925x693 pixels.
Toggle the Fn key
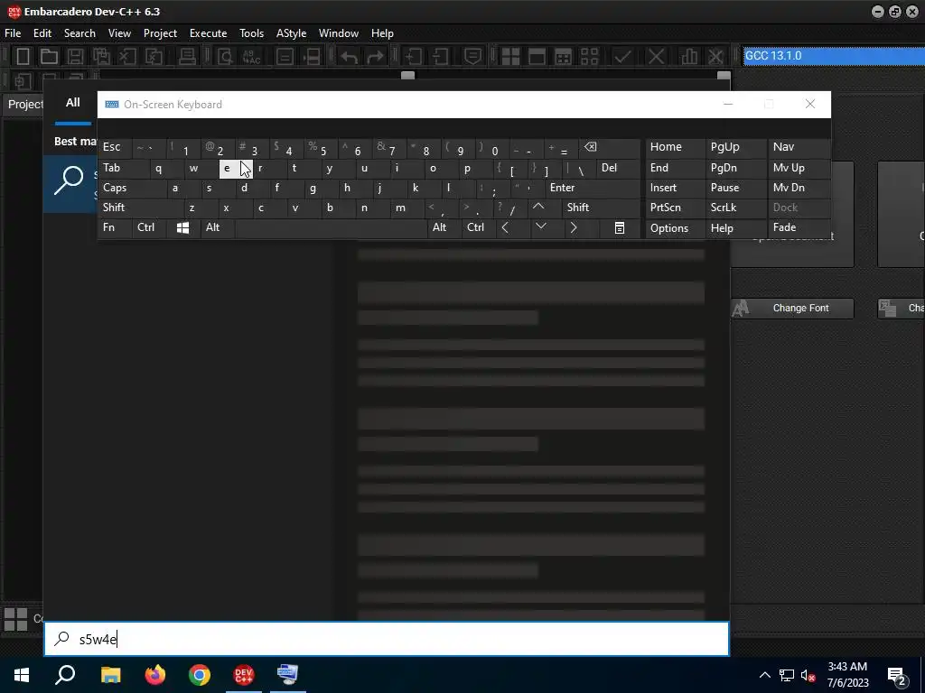click(115, 227)
